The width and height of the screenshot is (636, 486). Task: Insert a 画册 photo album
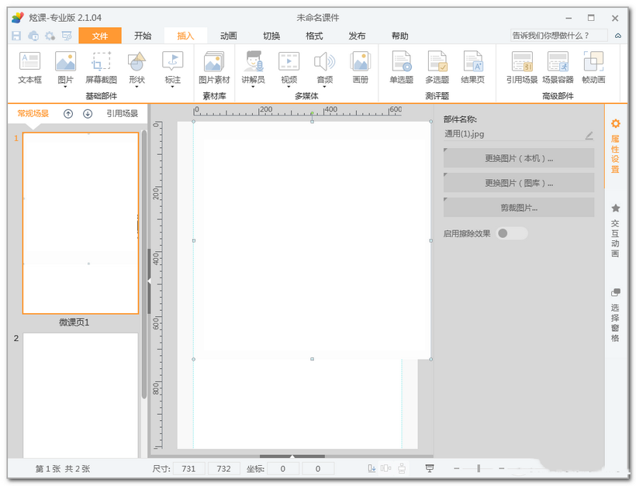coord(360,68)
